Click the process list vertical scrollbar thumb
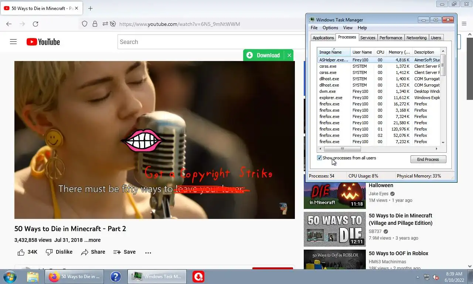473x284 pixels. (443, 65)
